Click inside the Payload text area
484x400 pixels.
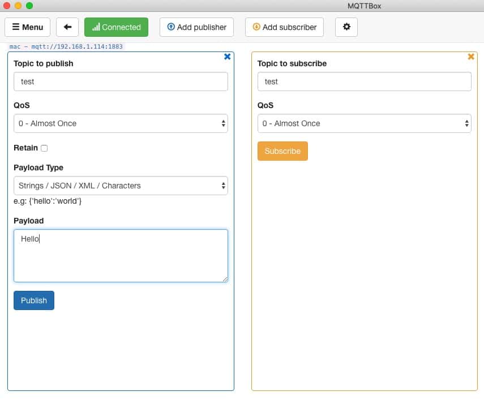tap(121, 256)
